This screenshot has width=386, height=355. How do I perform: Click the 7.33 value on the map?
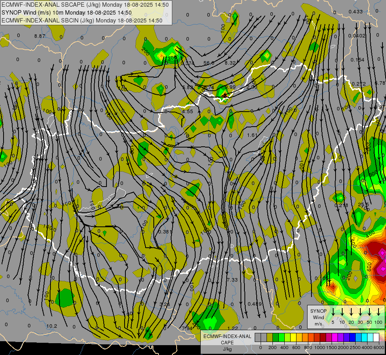coord(232,280)
